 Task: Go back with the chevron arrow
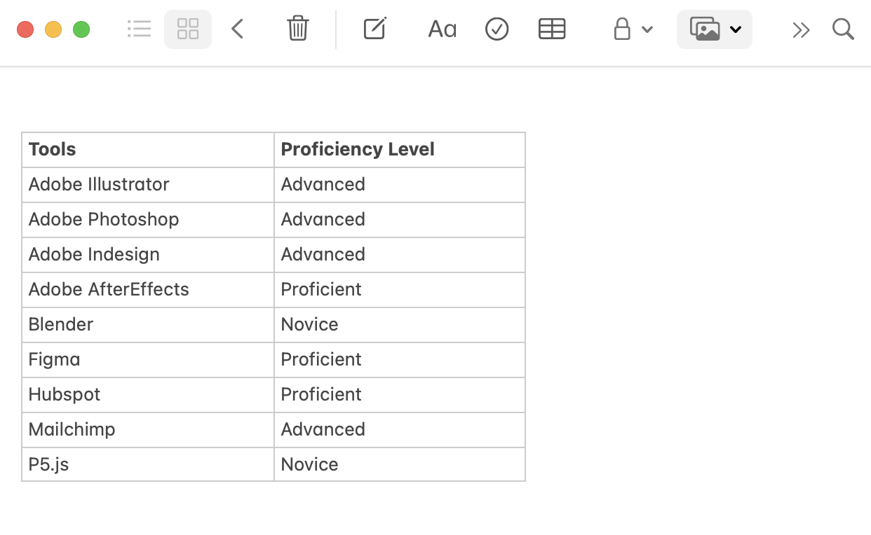238,29
